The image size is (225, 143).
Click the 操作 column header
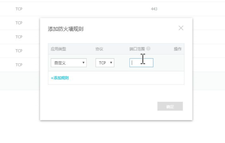[177, 49]
